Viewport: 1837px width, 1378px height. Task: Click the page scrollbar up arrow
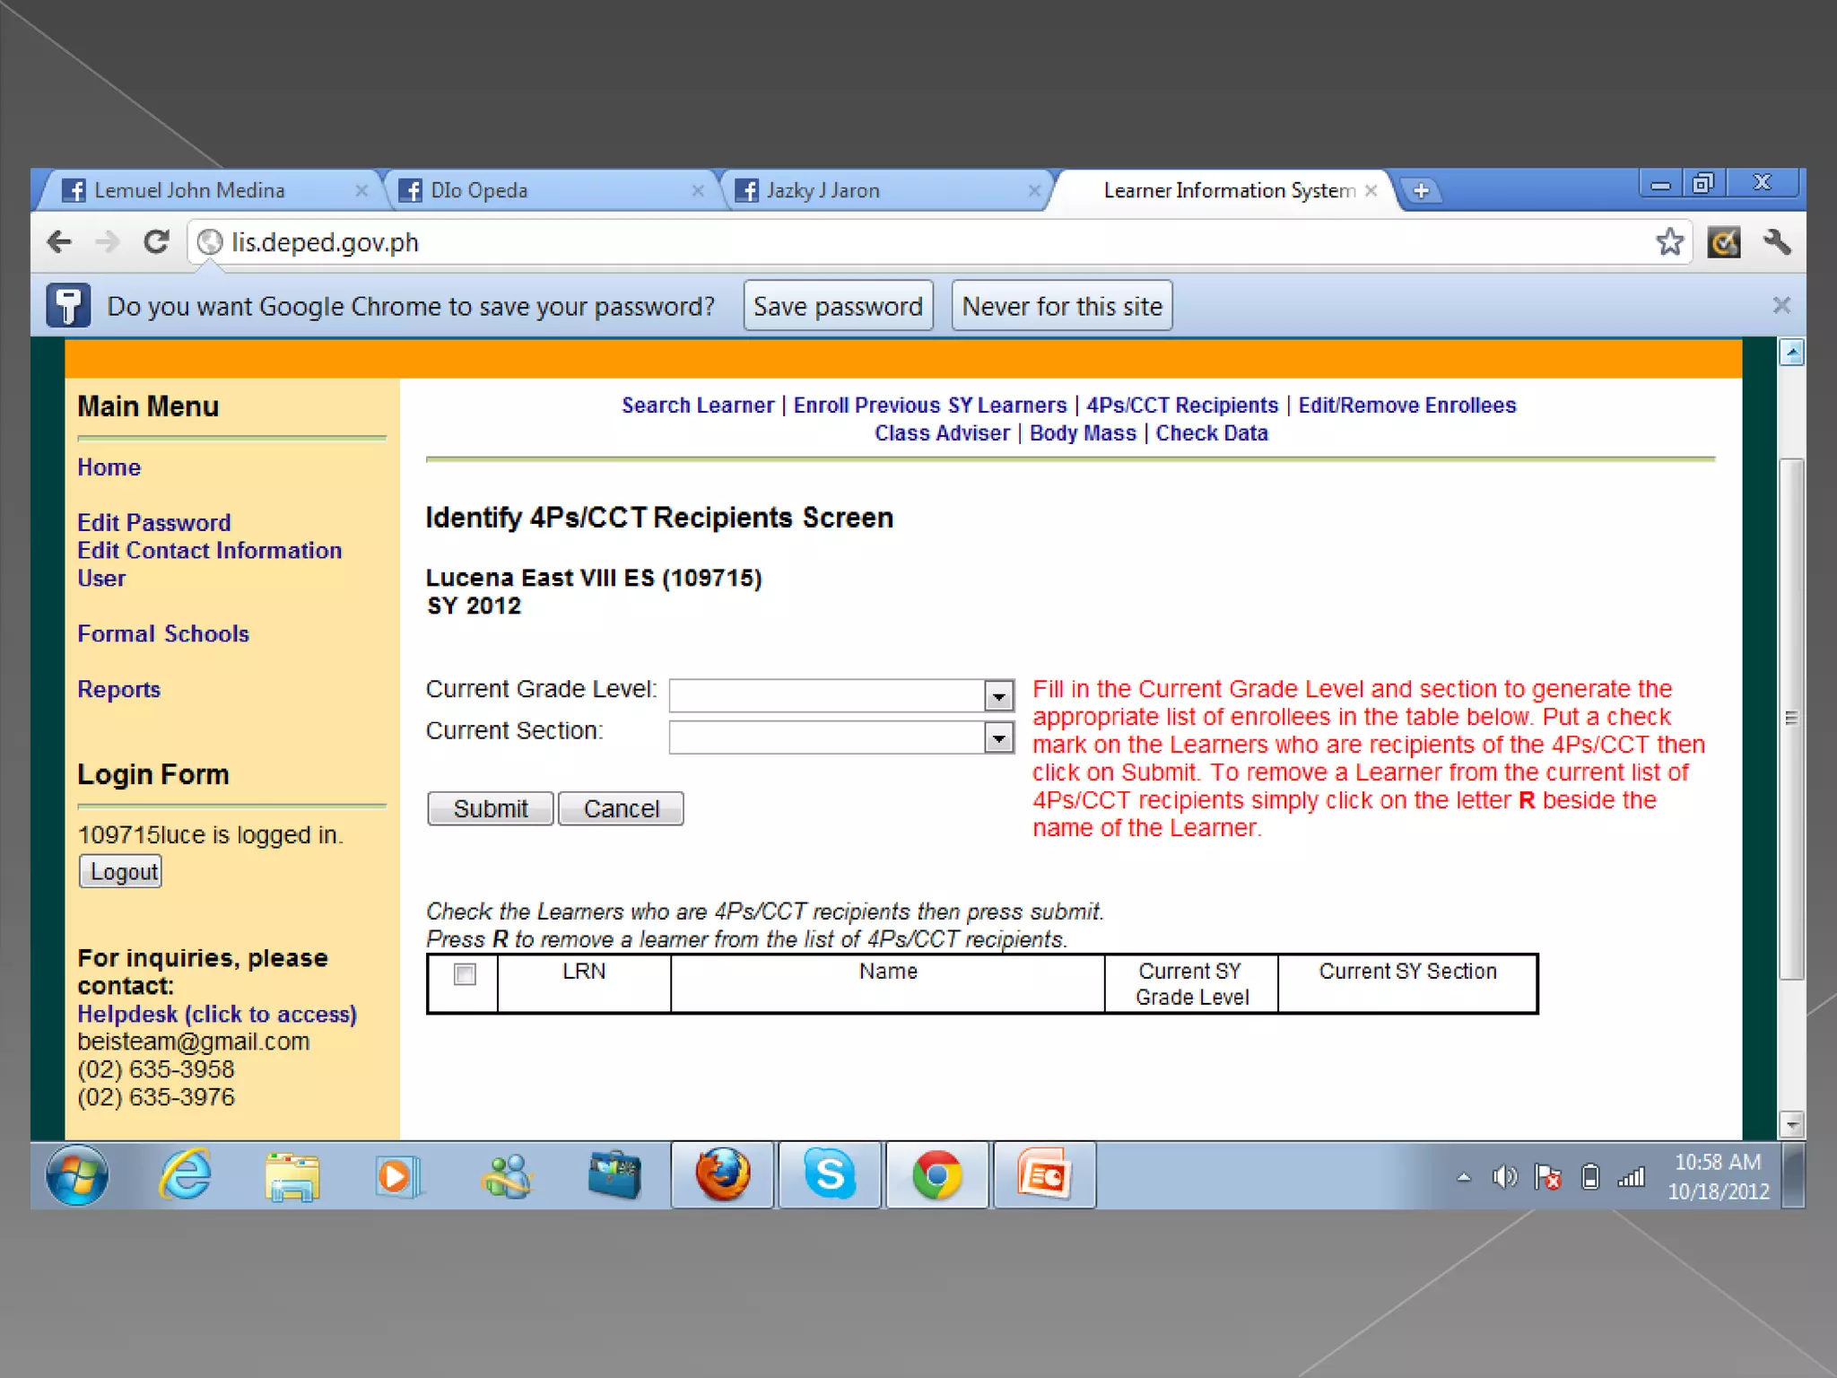[x=1791, y=353]
